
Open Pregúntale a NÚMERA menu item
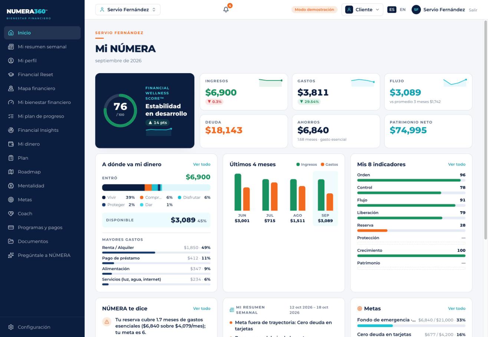click(42, 255)
